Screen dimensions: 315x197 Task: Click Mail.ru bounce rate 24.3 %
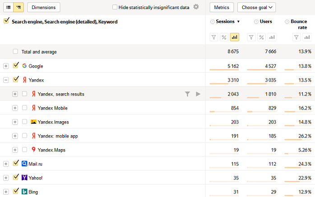click(x=305, y=164)
